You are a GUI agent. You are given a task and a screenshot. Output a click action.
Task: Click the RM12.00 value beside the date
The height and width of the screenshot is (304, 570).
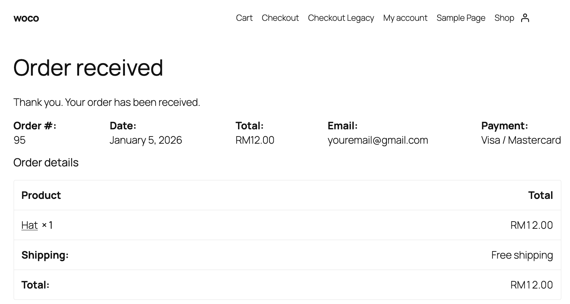[x=255, y=140]
